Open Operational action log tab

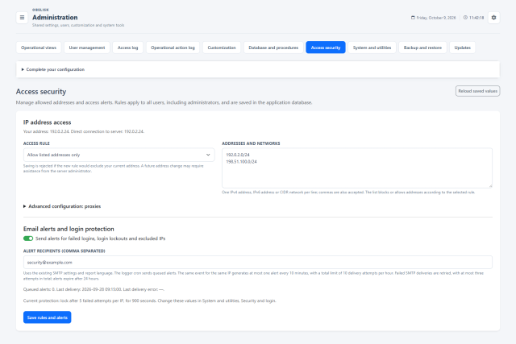pos(173,48)
